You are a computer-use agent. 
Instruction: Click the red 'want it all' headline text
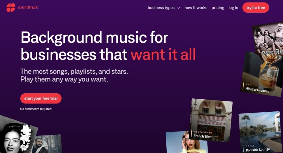coord(163,54)
